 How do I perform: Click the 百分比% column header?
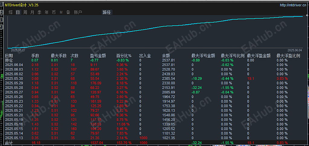[x=124, y=56]
